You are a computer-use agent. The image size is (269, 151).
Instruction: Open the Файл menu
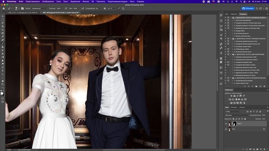click(21, 2)
